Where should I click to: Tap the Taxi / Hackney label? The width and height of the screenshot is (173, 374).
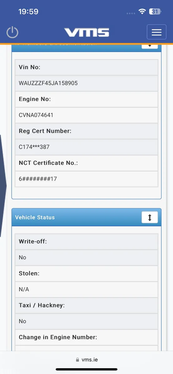pos(42,305)
